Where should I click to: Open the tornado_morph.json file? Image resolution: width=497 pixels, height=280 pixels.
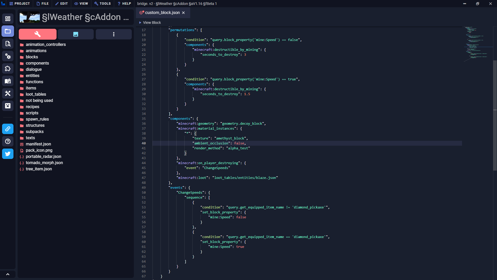pos(44,163)
